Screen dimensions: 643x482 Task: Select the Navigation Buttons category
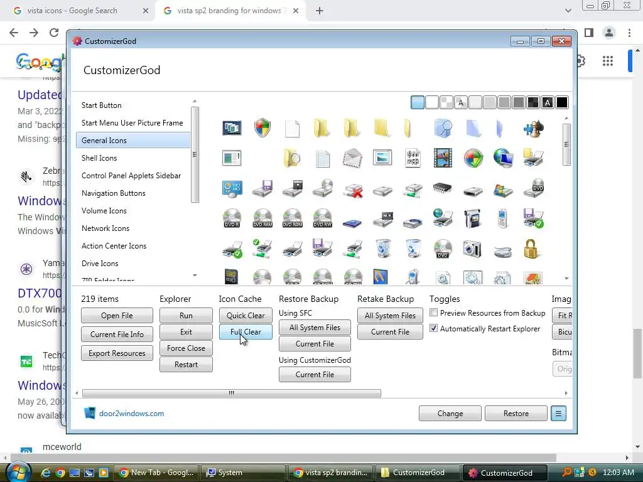click(114, 193)
